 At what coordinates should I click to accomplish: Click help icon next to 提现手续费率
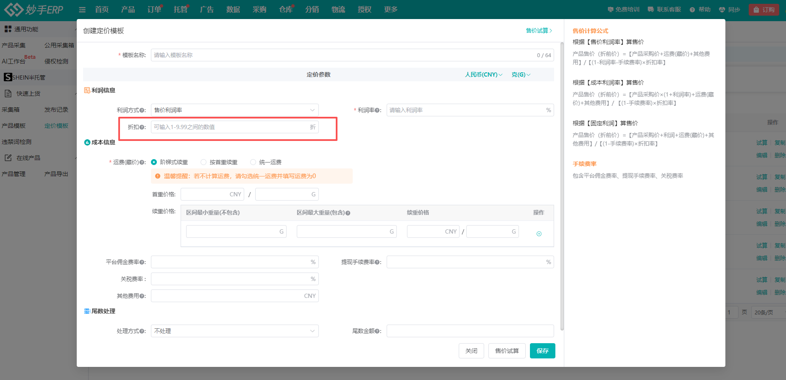click(x=377, y=262)
